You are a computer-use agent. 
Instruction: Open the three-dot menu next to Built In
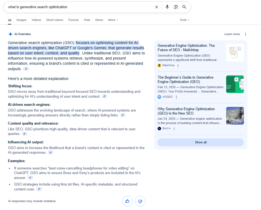(x=174, y=128)
